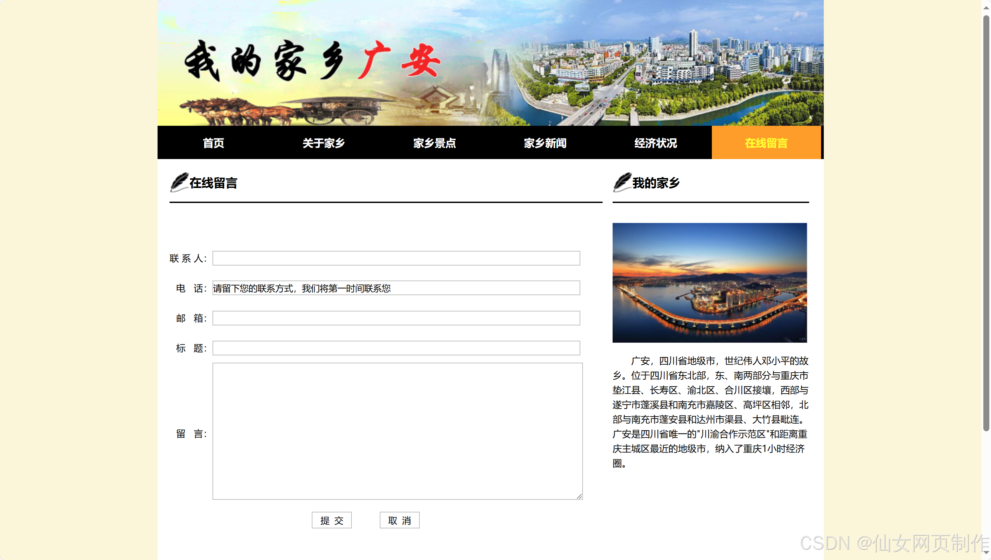991x560 pixels.
Task: Open the 家乡新闻 navigation link
Action: [x=546, y=143]
